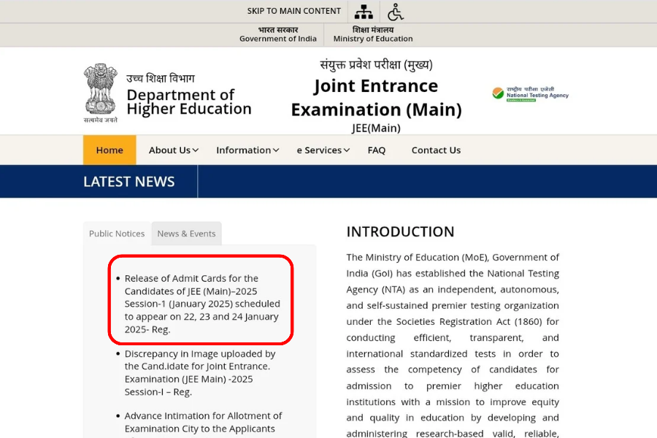
Task: Open the Information dropdown menu
Action: 247,150
